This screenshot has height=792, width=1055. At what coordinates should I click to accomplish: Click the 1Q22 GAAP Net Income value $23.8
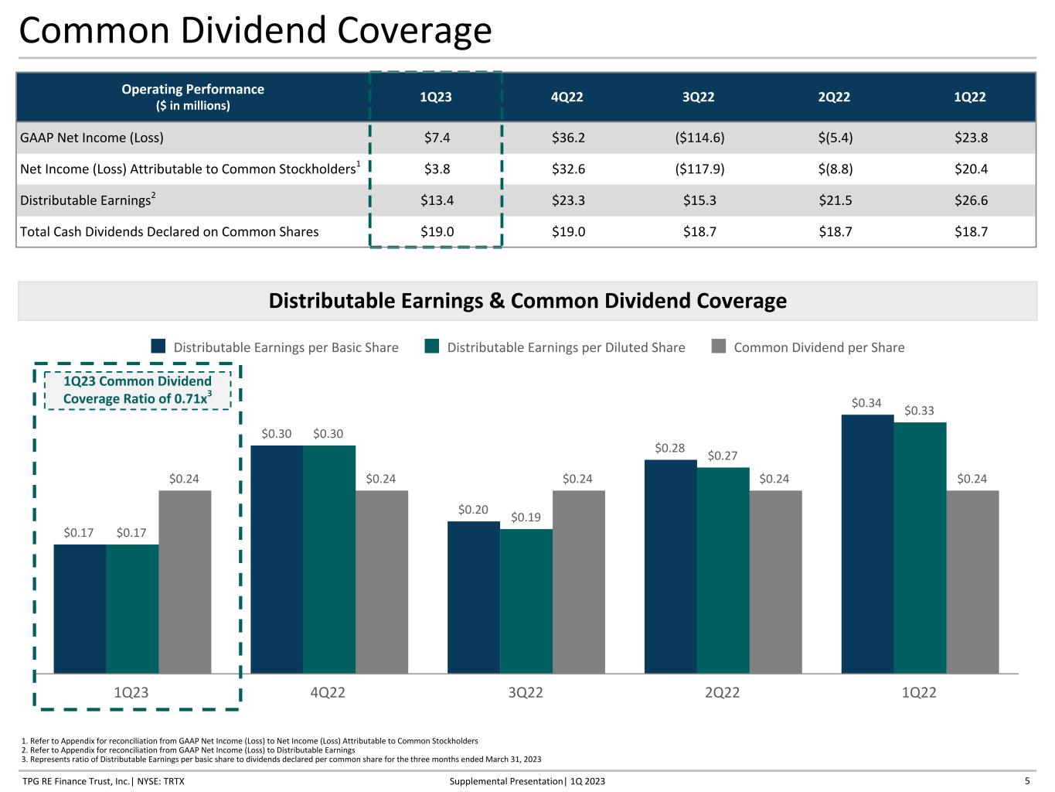point(971,138)
